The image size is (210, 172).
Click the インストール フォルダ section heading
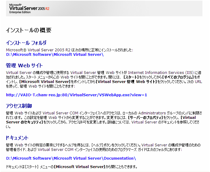coord(26,43)
